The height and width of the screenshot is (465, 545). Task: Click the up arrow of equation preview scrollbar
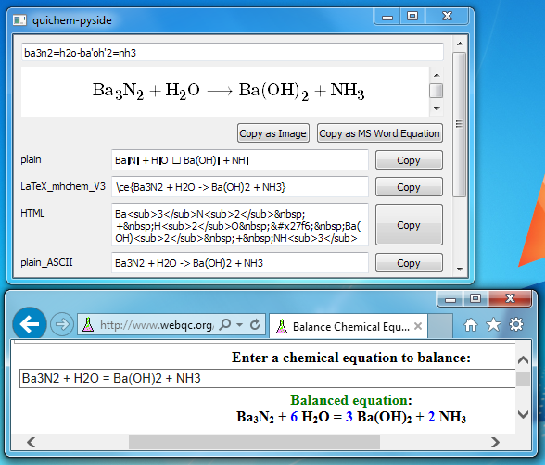[437, 75]
